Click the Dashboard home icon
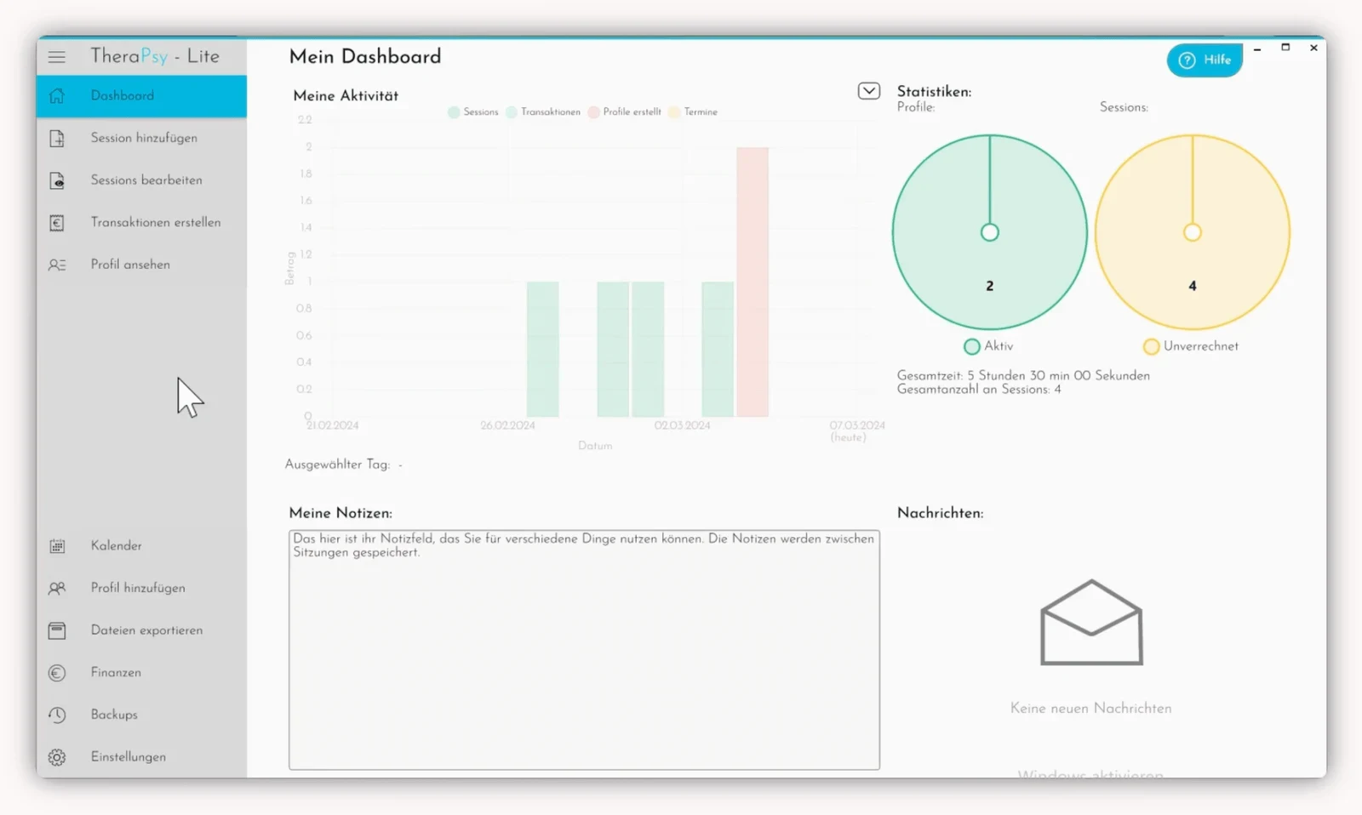This screenshot has height=815, width=1362. [x=57, y=96]
